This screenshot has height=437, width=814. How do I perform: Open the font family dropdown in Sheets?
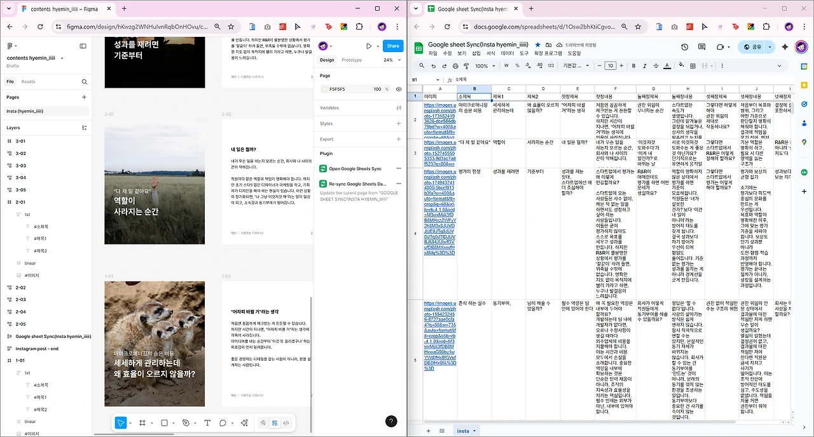(575, 66)
